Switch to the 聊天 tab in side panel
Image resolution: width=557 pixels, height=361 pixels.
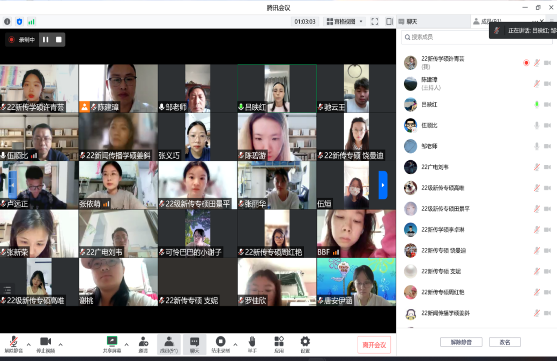(x=409, y=21)
